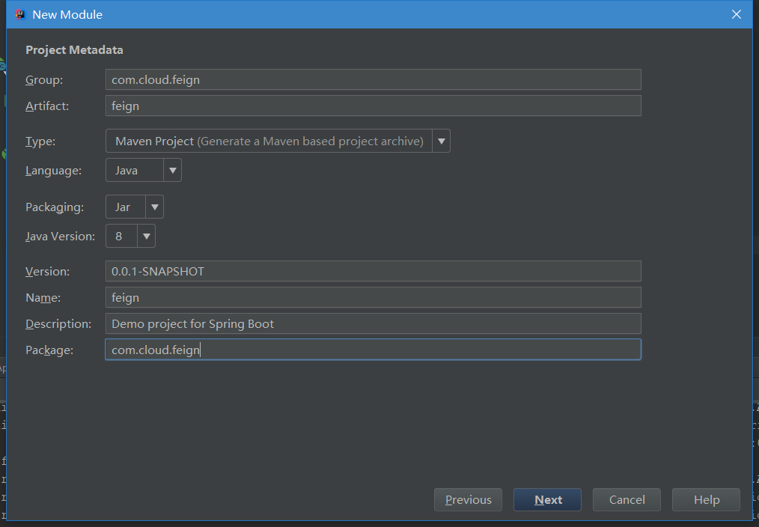This screenshot has height=527, width=759.
Task: Open the Type dropdown arrow
Action: pyautogui.click(x=441, y=141)
